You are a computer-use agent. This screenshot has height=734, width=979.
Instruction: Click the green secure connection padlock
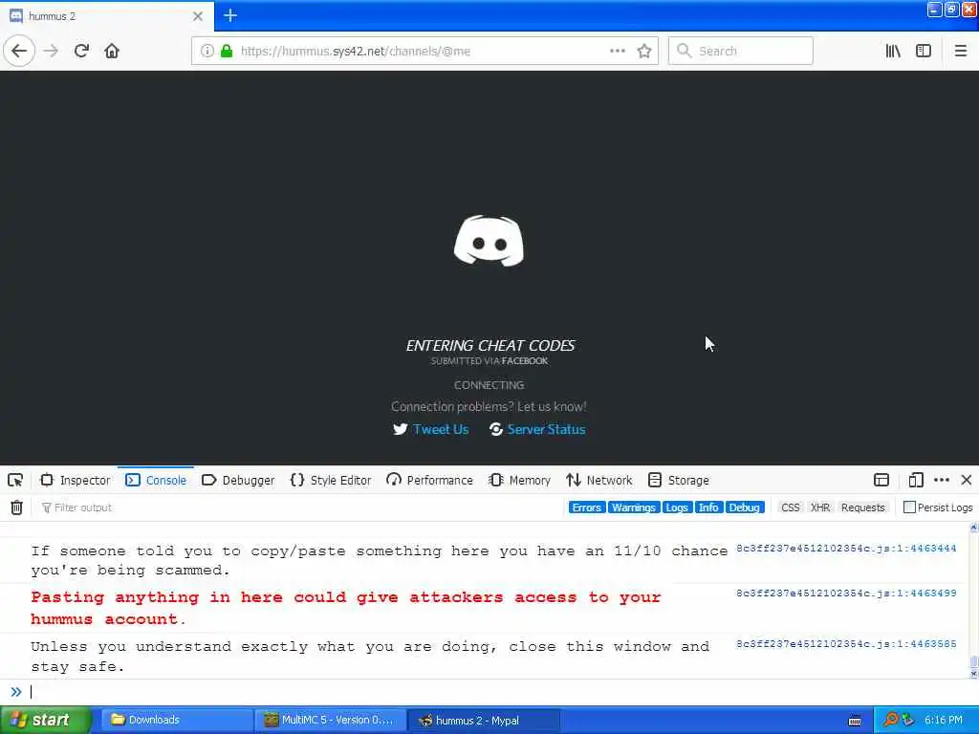pos(227,51)
